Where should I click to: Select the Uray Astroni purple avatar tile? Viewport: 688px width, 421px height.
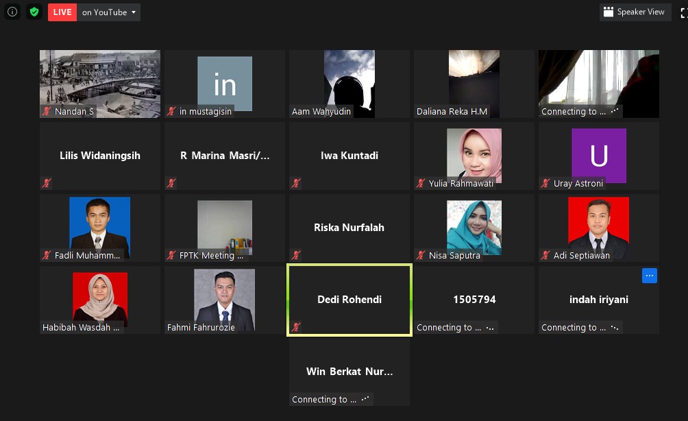click(x=598, y=156)
